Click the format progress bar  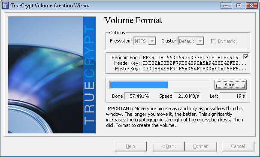click(x=160, y=85)
